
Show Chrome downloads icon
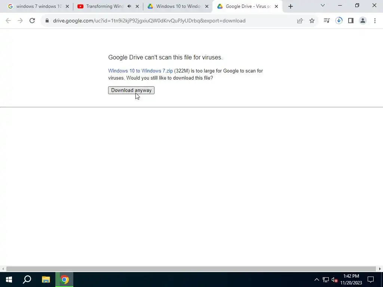coord(339,21)
